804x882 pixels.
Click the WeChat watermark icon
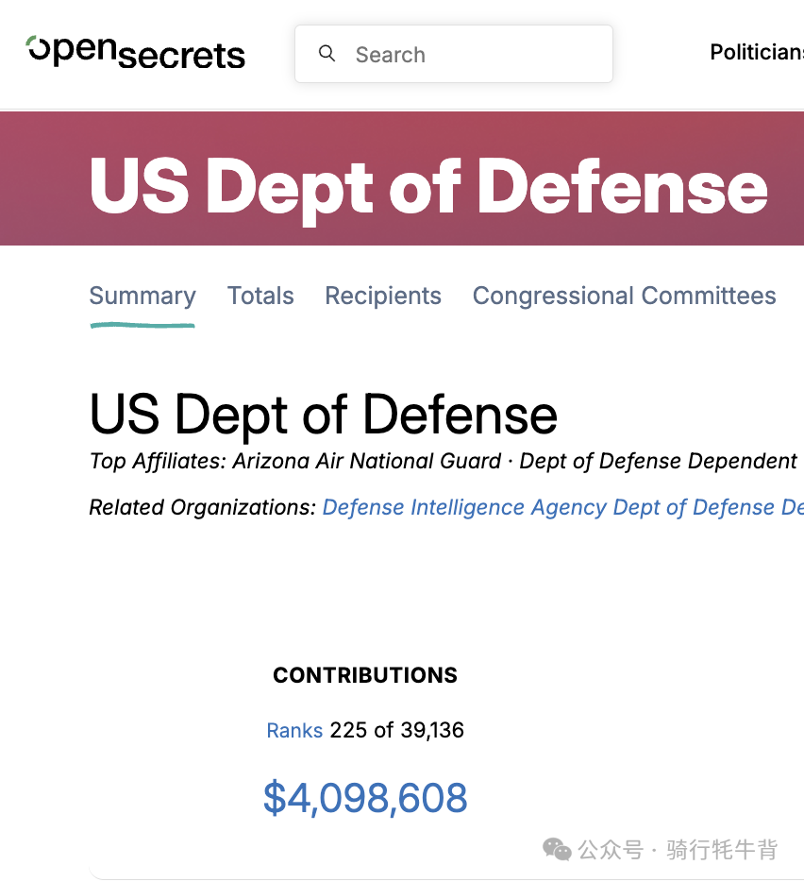pos(557,849)
